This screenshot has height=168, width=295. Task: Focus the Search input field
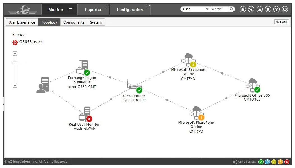point(219,9)
